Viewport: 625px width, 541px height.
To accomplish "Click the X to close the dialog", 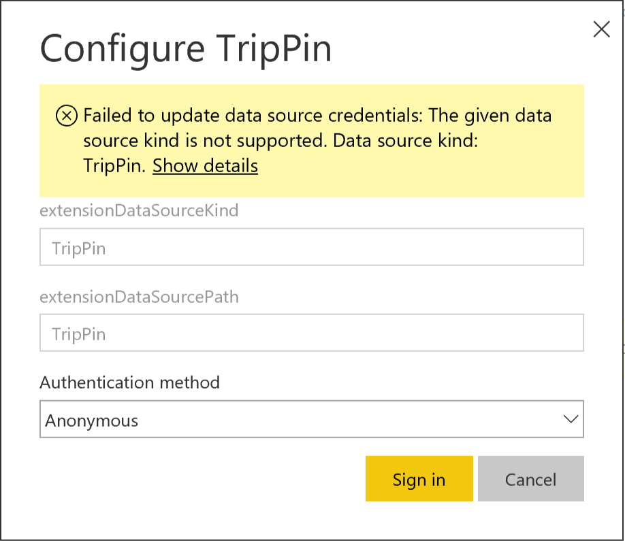I will click(601, 29).
